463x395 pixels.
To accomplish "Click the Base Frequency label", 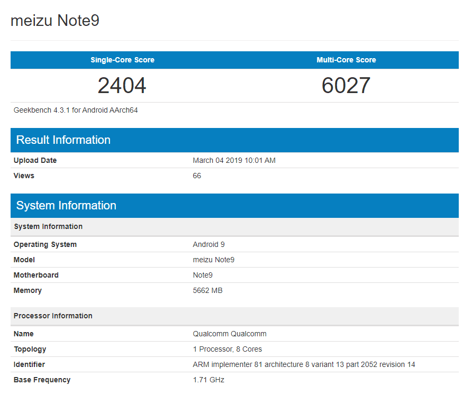I will coord(42,380).
